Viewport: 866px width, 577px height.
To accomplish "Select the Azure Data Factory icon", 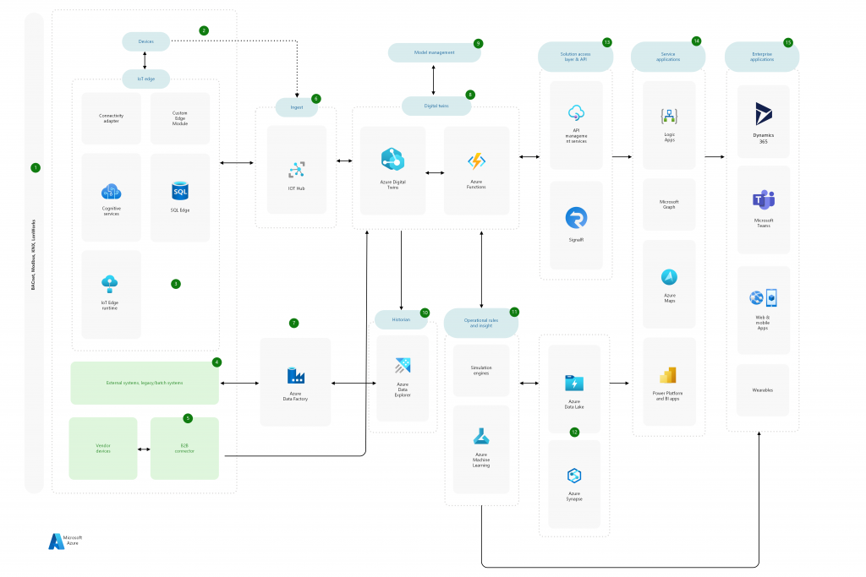I will tap(295, 375).
